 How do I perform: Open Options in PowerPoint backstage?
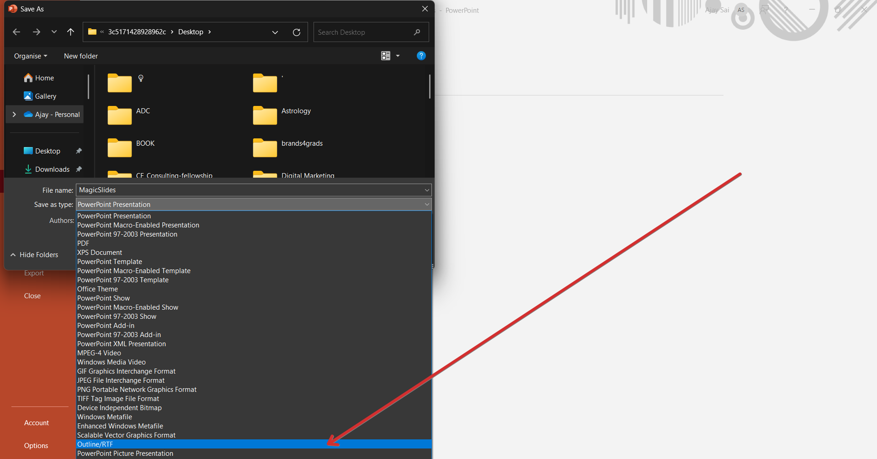pyautogui.click(x=36, y=446)
